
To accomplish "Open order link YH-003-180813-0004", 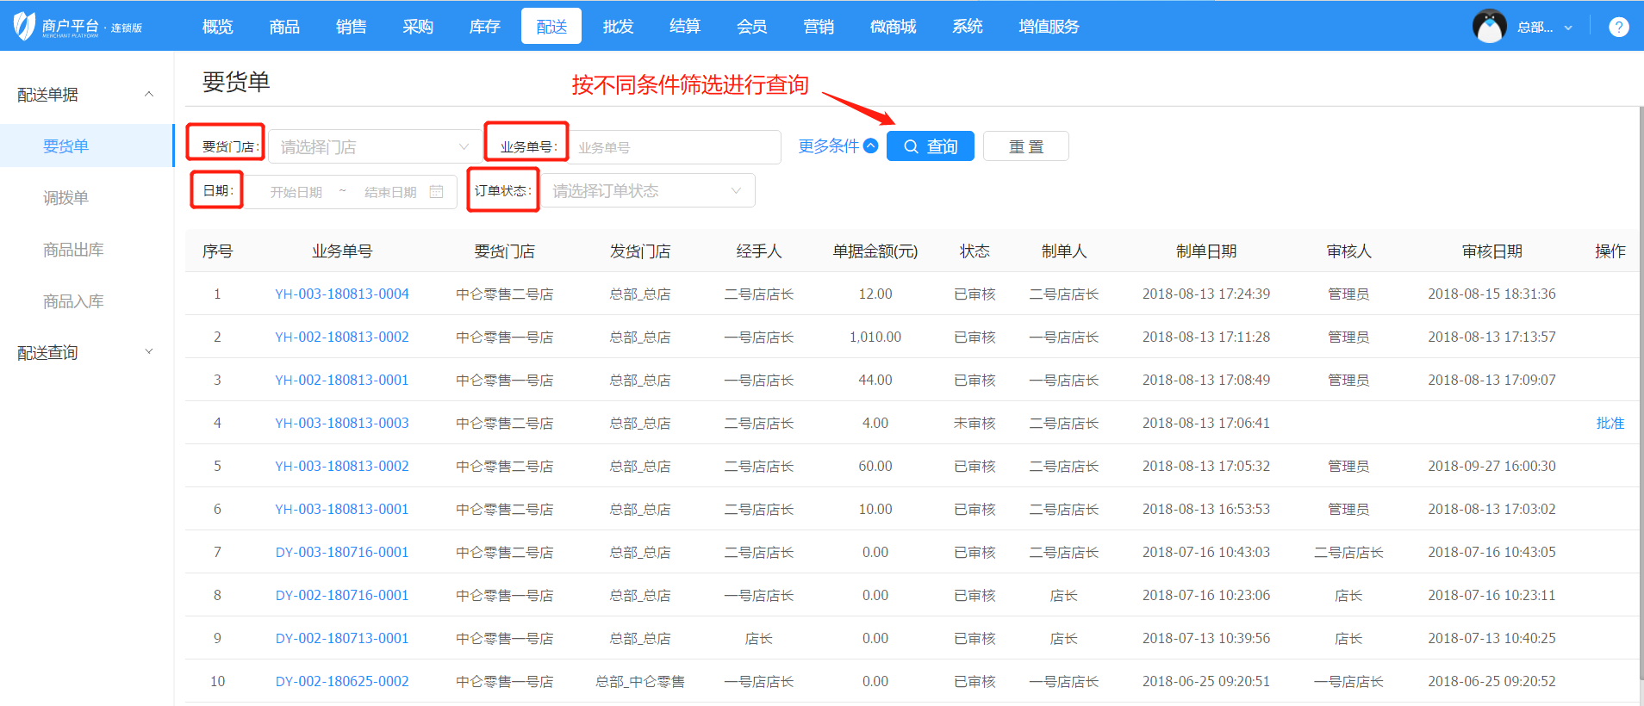I will [x=341, y=294].
